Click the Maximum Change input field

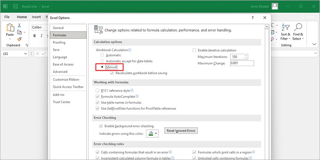242,63
